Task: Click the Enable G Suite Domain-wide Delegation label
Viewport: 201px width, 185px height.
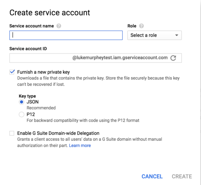Action: coord(58,133)
